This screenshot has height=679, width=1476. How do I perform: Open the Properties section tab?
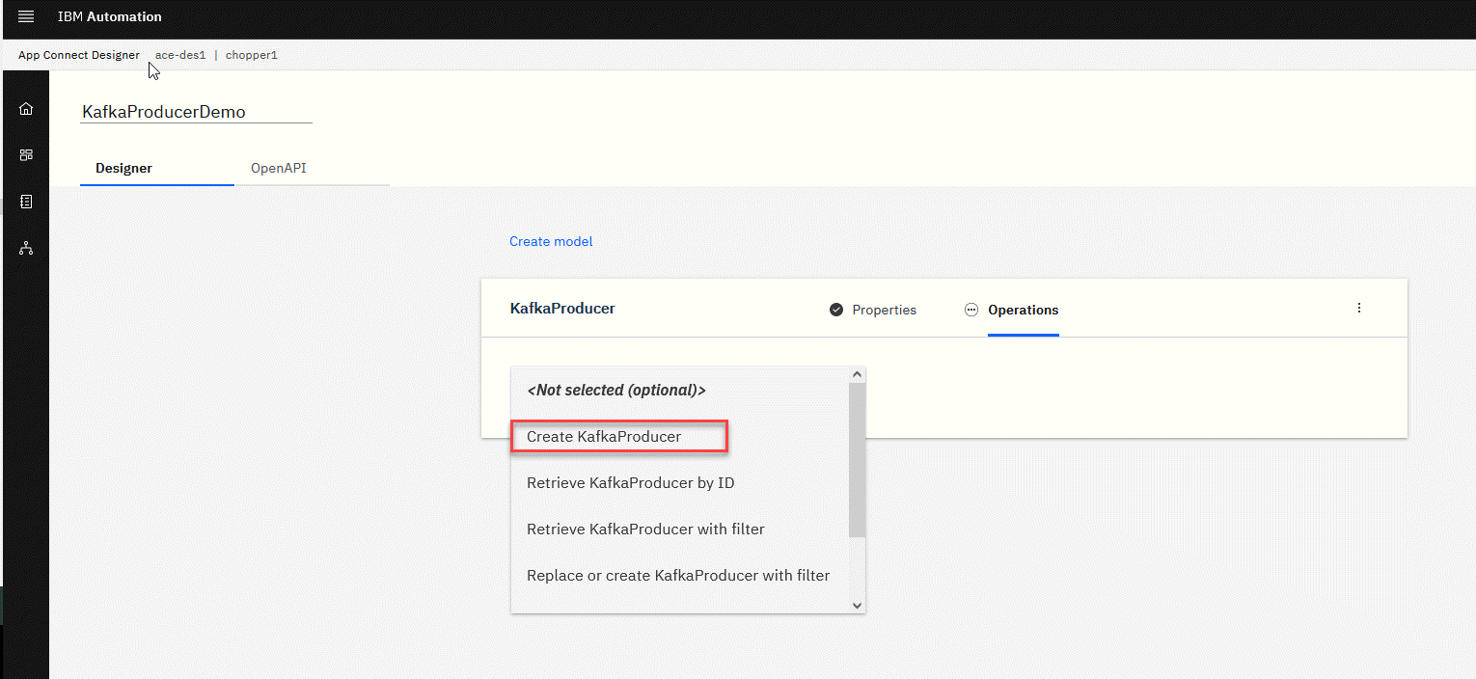pos(884,310)
